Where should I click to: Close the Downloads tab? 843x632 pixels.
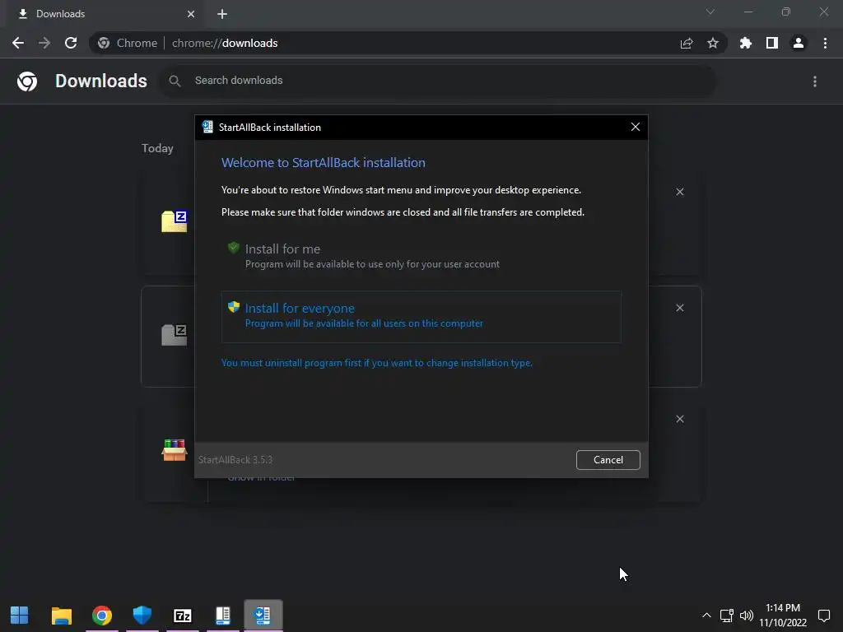click(191, 14)
